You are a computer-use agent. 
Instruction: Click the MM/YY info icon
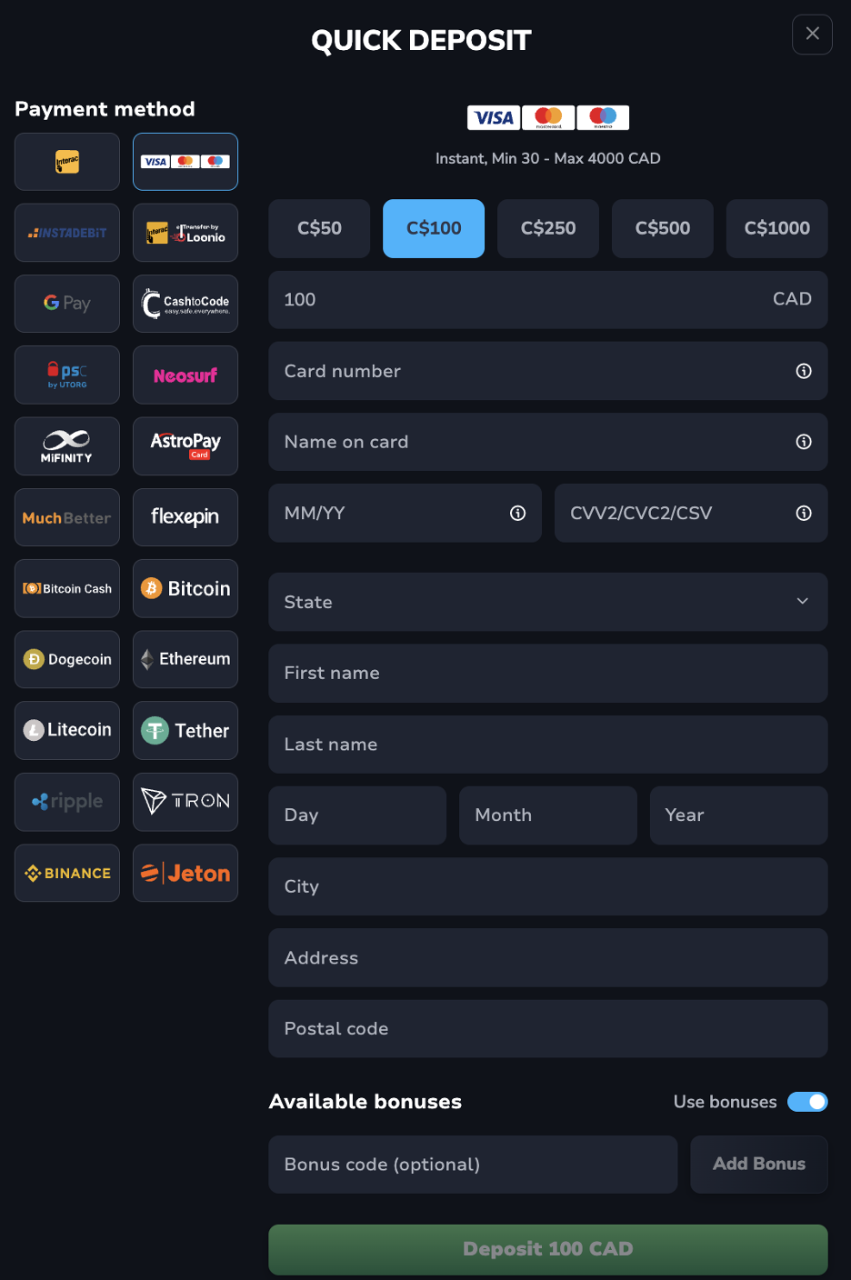518,513
